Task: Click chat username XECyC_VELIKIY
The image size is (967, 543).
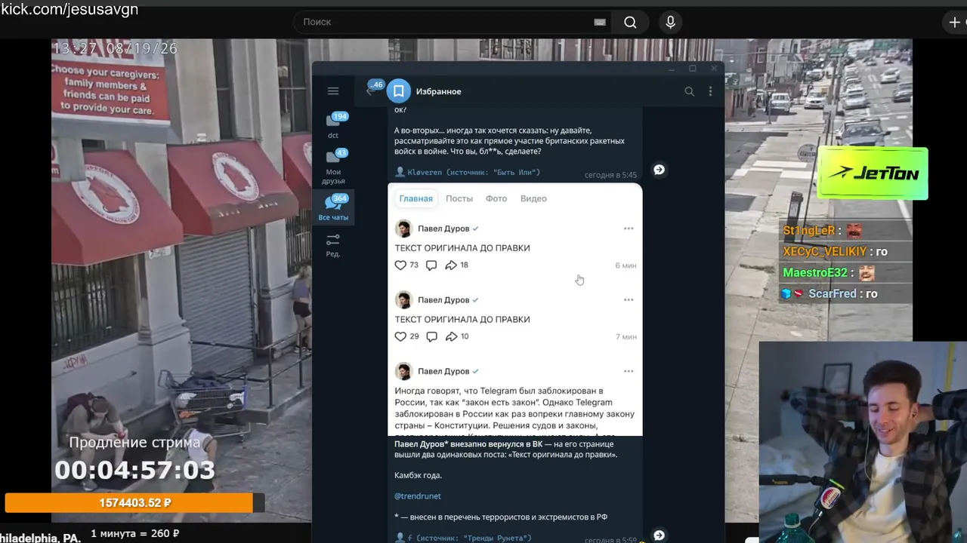Action: pos(825,252)
